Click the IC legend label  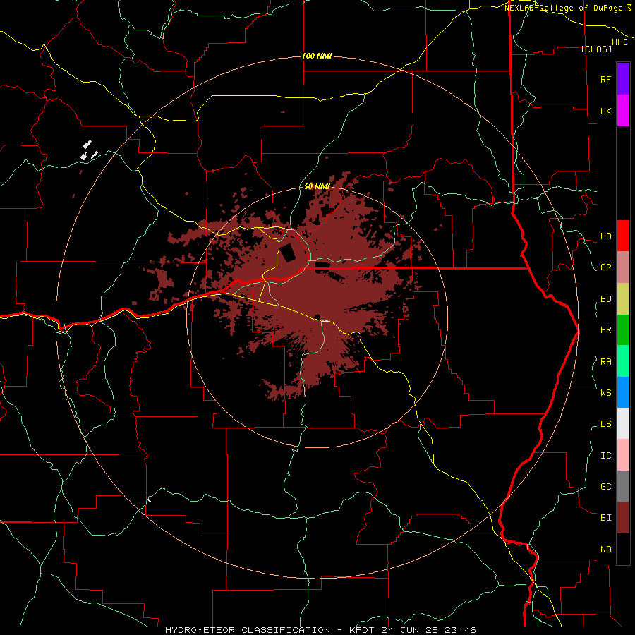point(605,455)
